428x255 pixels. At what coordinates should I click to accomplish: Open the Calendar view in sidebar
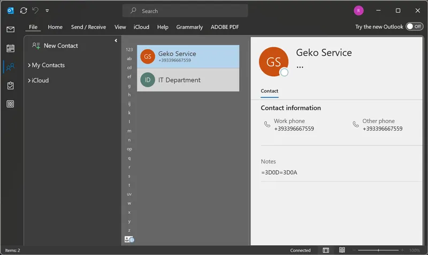10,48
